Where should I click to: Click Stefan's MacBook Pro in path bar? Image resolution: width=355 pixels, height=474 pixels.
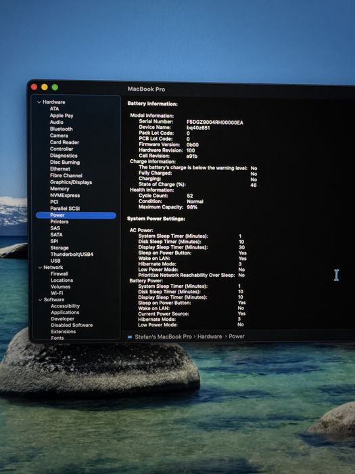[164, 337]
